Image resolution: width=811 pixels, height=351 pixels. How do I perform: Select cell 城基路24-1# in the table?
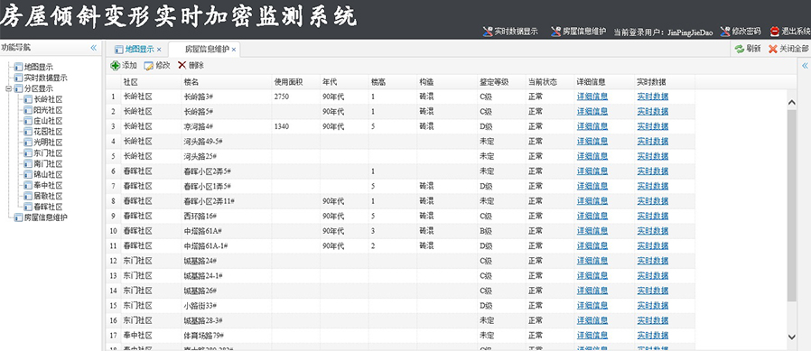pos(226,275)
